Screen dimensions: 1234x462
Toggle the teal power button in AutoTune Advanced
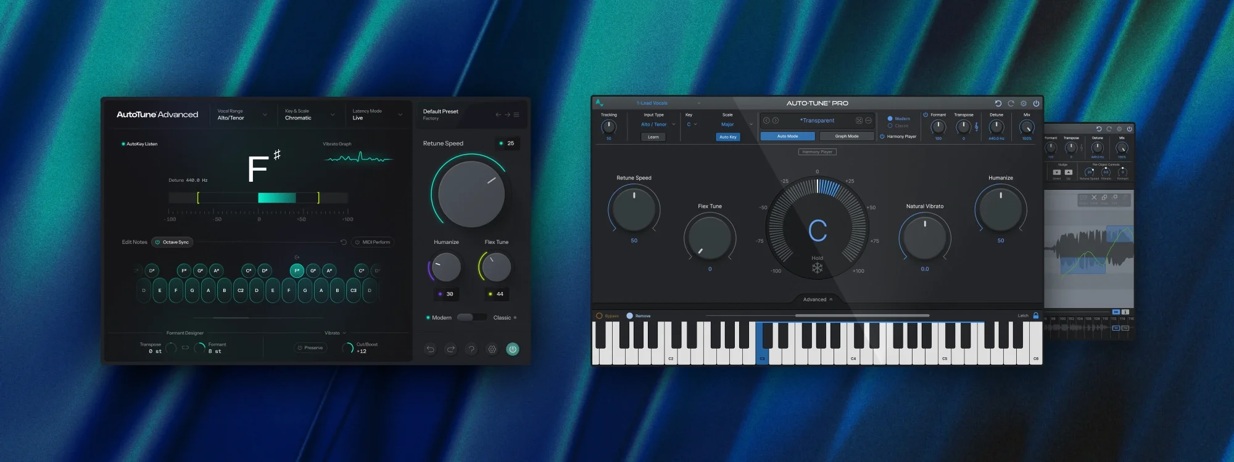(x=513, y=349)
